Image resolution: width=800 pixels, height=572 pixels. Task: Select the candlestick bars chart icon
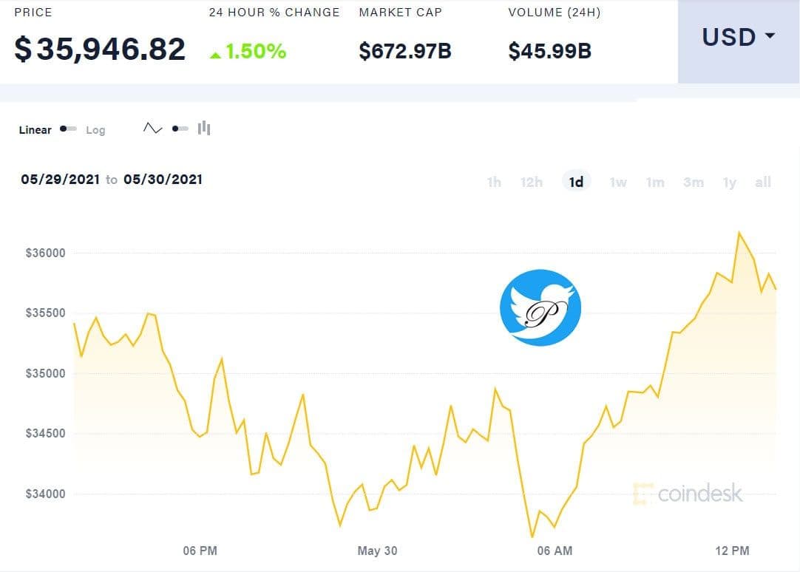(x=204, y=129)
